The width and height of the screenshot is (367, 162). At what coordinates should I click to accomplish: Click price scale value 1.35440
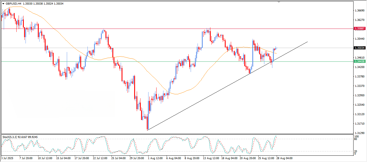[x=360, y=39]
